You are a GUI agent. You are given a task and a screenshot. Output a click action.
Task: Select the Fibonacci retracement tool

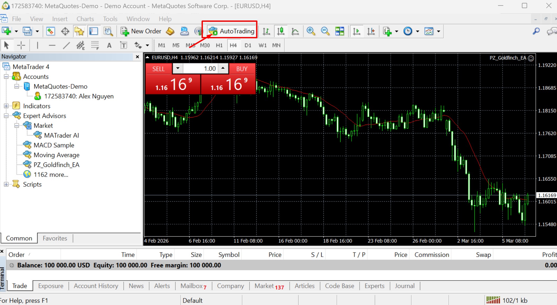pos(95,45)
